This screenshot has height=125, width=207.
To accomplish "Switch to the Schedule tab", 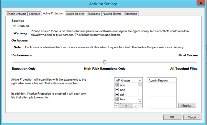I will point(35,14).
